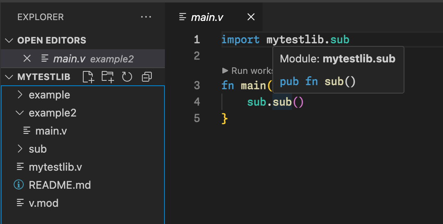Image resolution: width=443 pixels, height=224 pixels.
Task: Collapse all folders in explorer
Action: (x=146, y=77)
